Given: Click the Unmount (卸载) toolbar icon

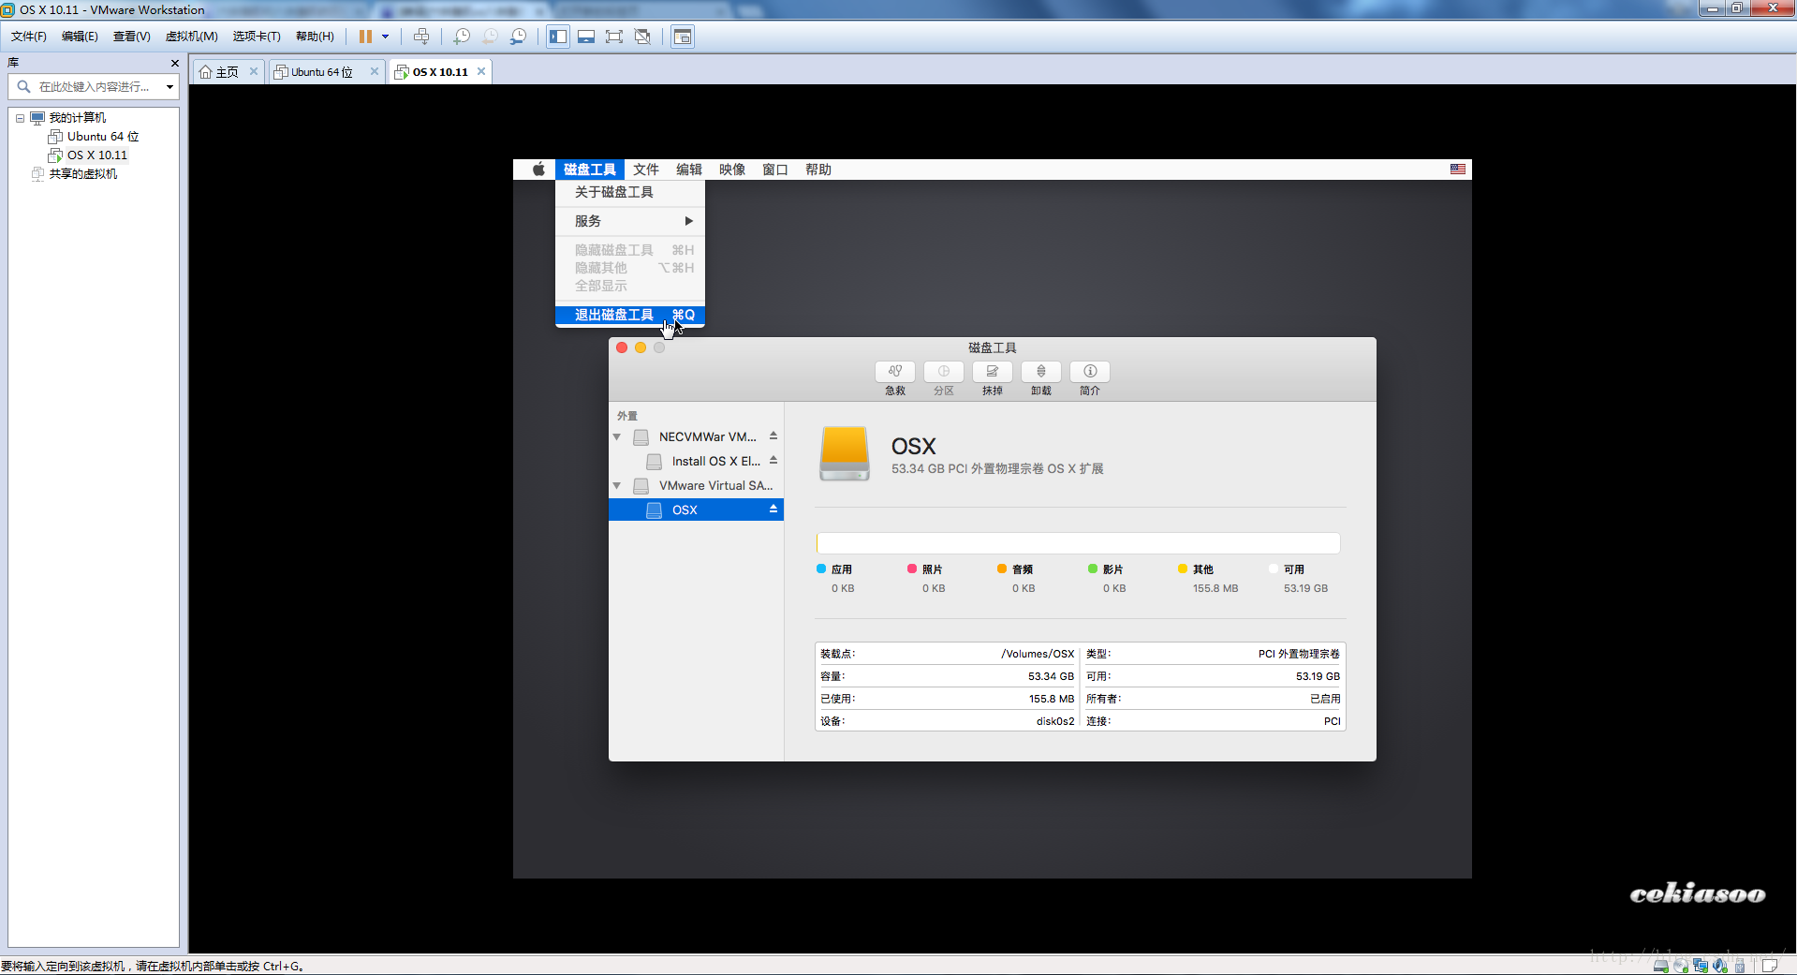Looking at the screenshot, I should click(x=1041, y=371).
